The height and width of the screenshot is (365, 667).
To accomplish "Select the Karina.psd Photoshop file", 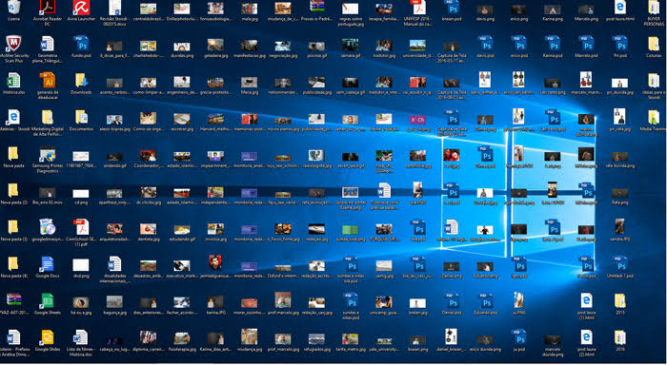I will [553, 44].
